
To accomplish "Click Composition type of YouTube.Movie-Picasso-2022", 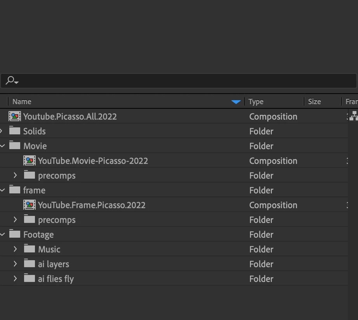I will click(273, 161).
